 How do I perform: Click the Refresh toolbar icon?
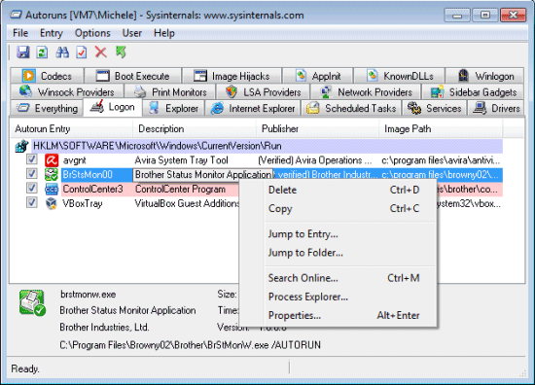(42, 52)
